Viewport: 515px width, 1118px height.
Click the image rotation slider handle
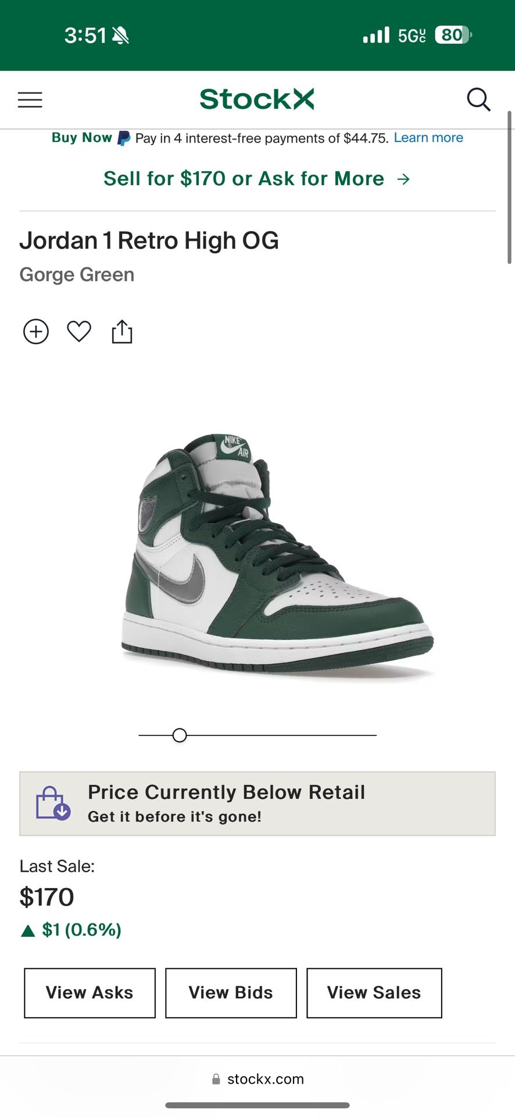(180, 735)
